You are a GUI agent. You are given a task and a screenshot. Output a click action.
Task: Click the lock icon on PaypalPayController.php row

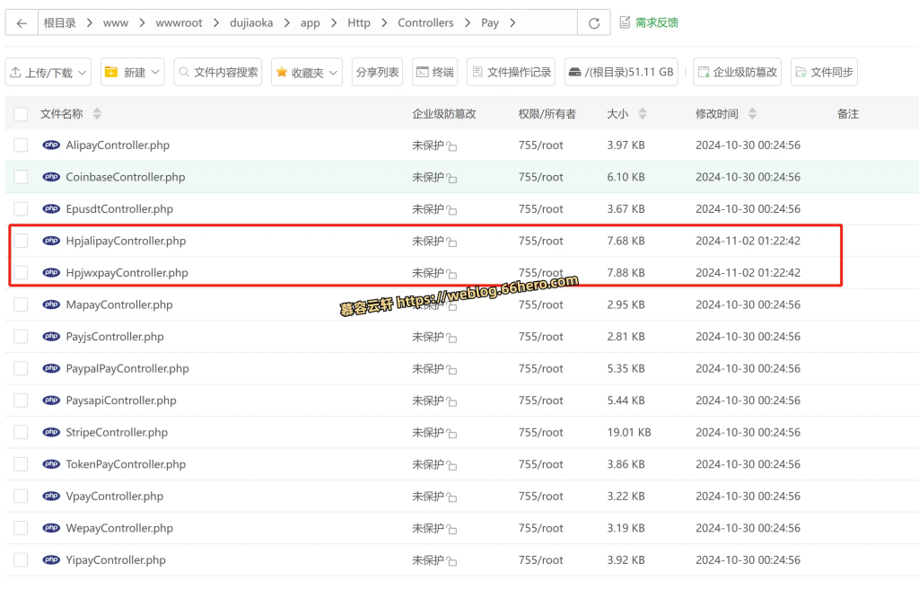tap(452, 369)
